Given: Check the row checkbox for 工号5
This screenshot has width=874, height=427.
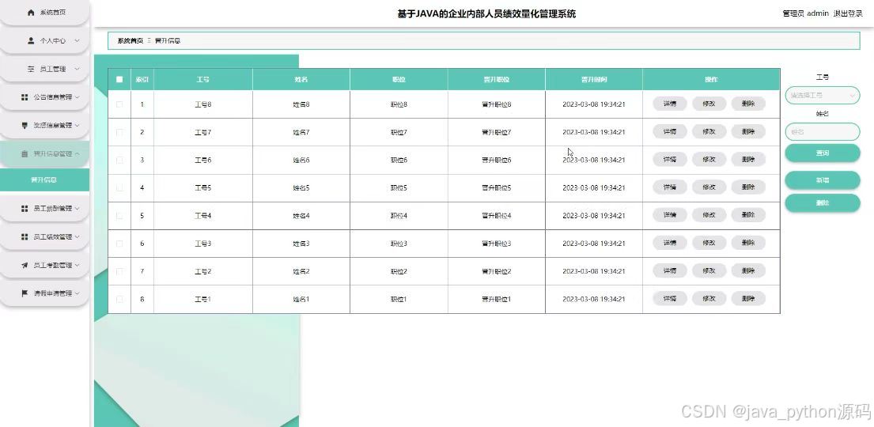Looking at the screenshot, I should pyautogui.click(x=119, y=188).
